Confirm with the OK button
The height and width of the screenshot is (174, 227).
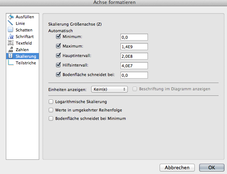[x=212, y=167]
